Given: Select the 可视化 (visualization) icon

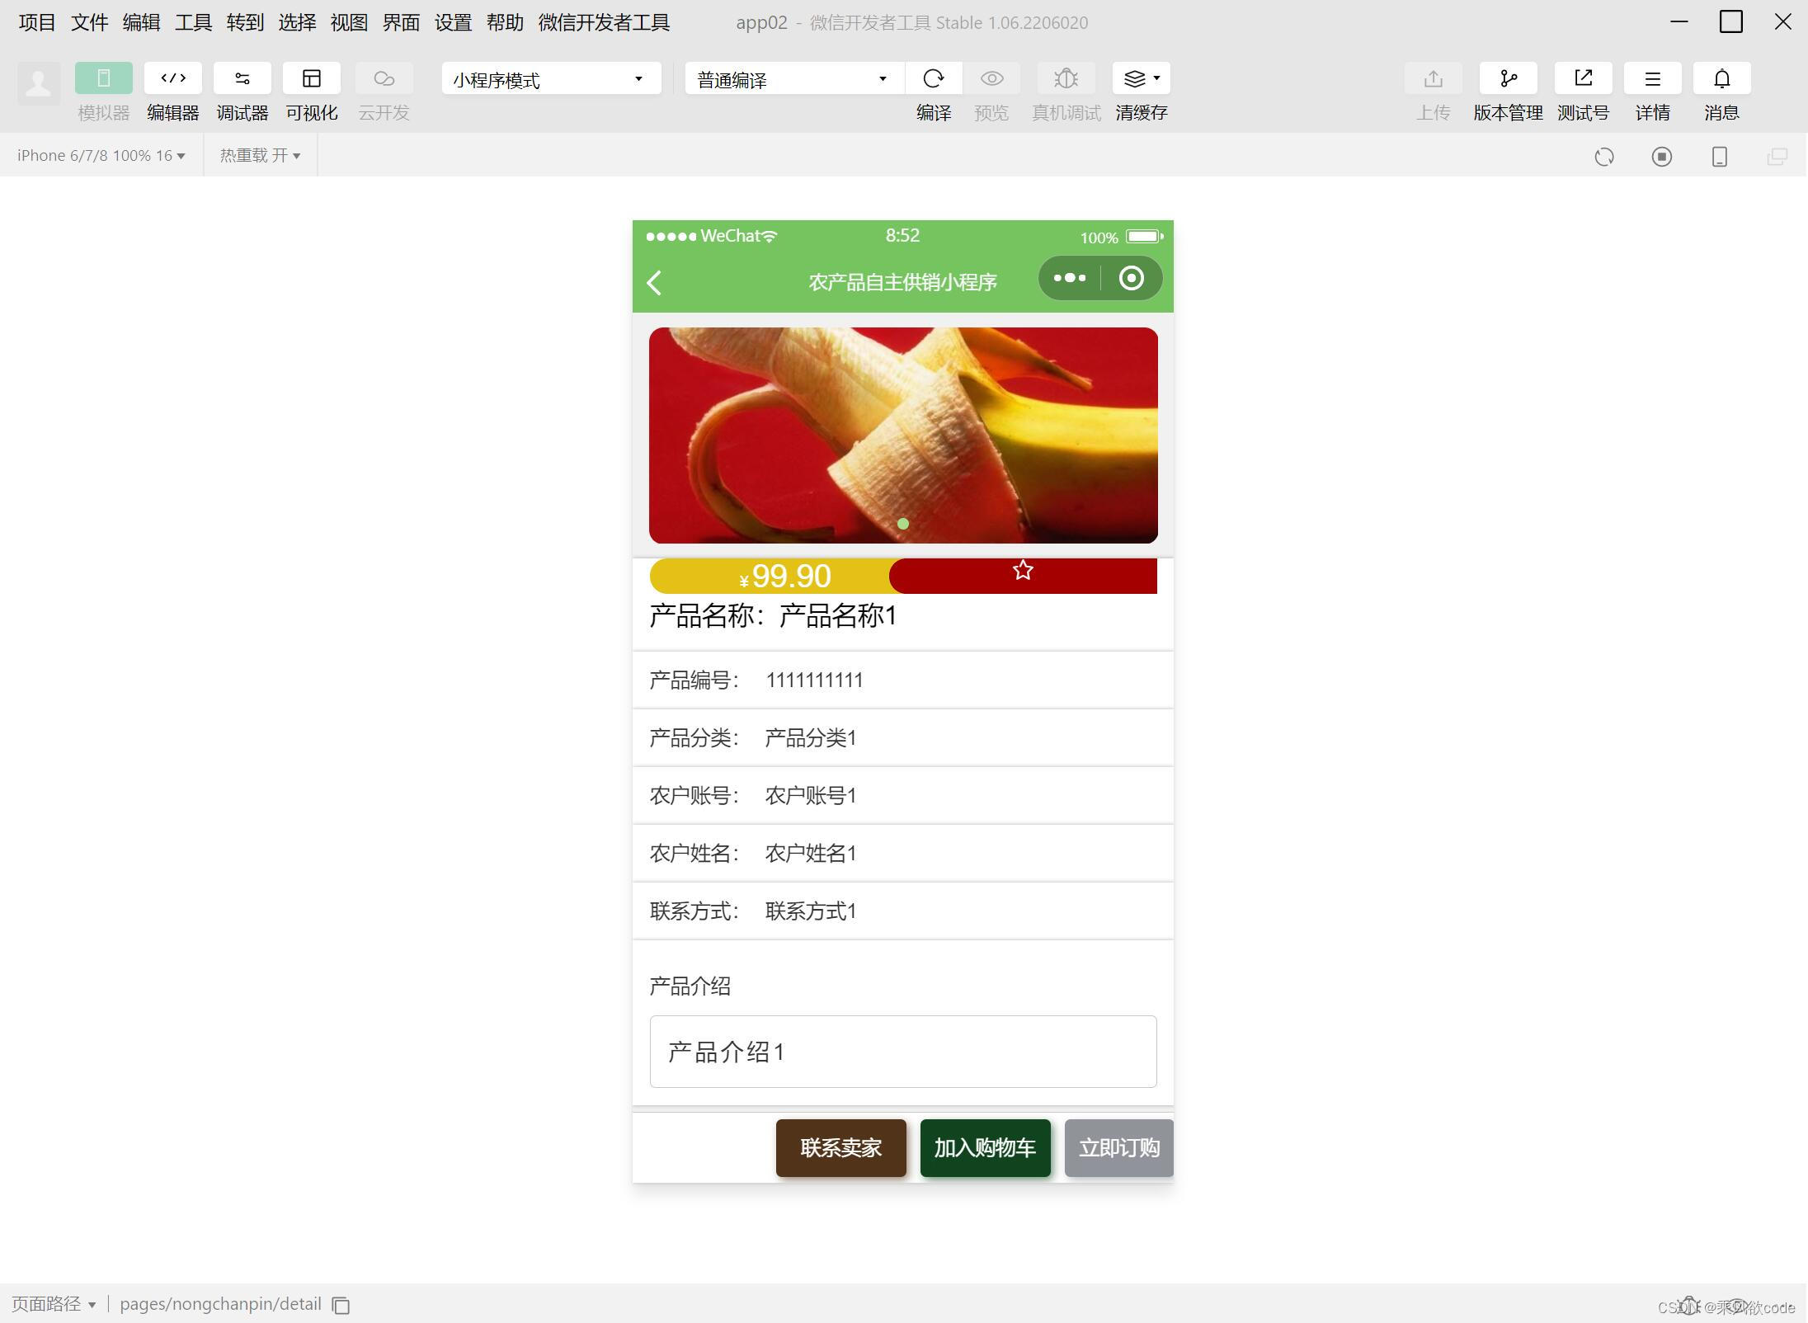Looking at the screenshot, I should coord(312,78).
